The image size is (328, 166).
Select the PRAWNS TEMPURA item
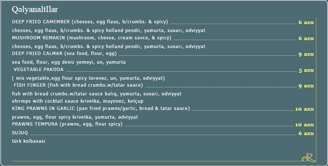click(x=67, y=124)
